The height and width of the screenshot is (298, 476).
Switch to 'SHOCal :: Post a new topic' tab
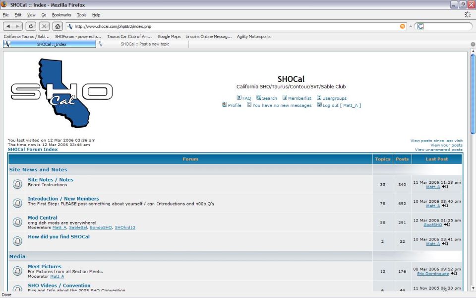tap(143, 44)
